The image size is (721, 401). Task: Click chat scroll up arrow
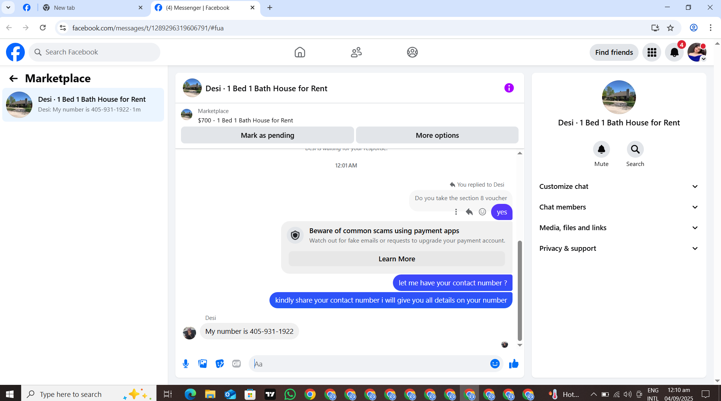520,153
